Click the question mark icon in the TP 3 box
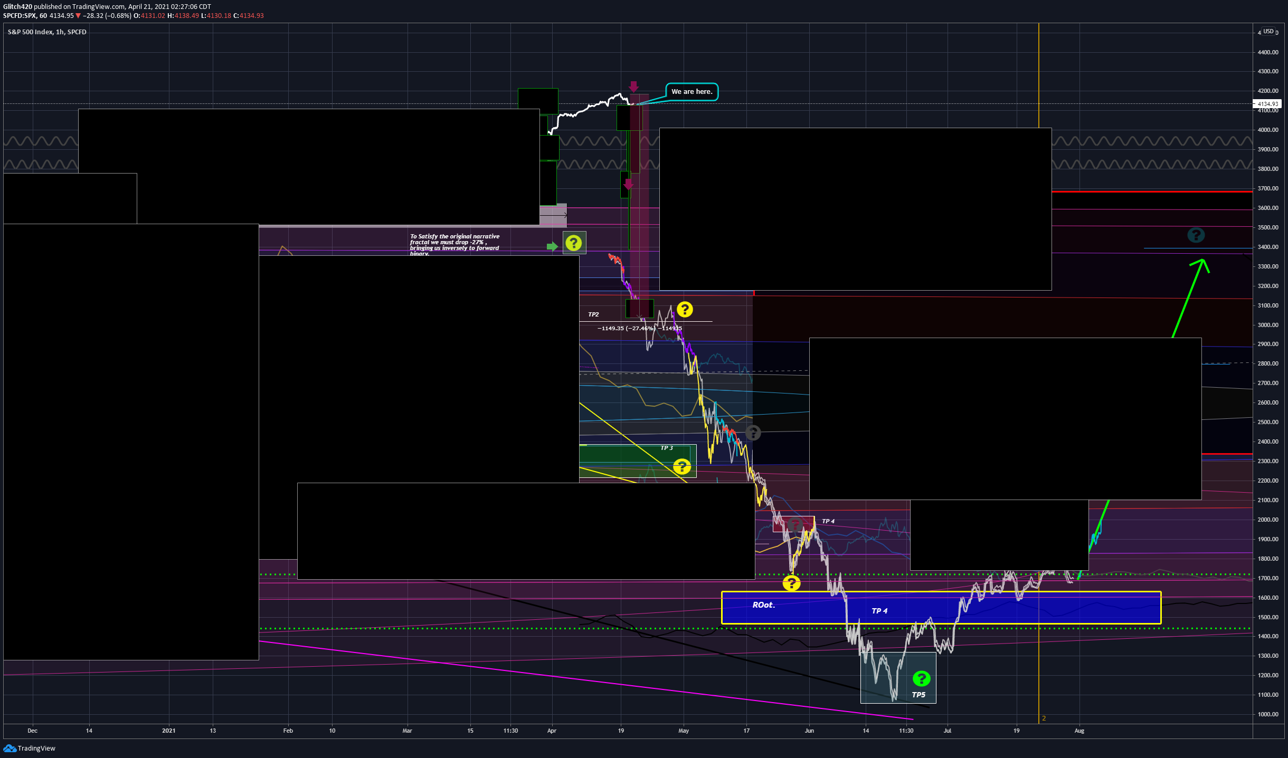This screenshot has height=758, width=1288. 681,467
